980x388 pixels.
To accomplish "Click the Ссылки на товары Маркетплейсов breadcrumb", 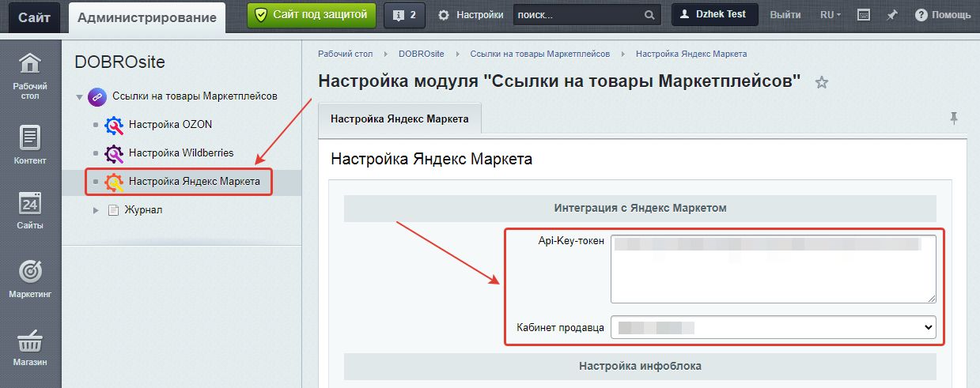I will click(x=540, y=54).
